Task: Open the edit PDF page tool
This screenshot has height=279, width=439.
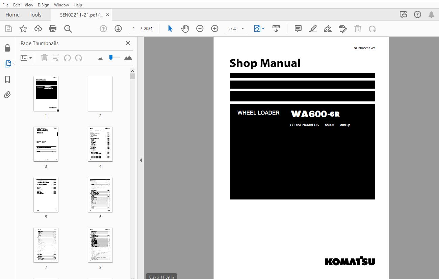Action: (x=342, y=29)
